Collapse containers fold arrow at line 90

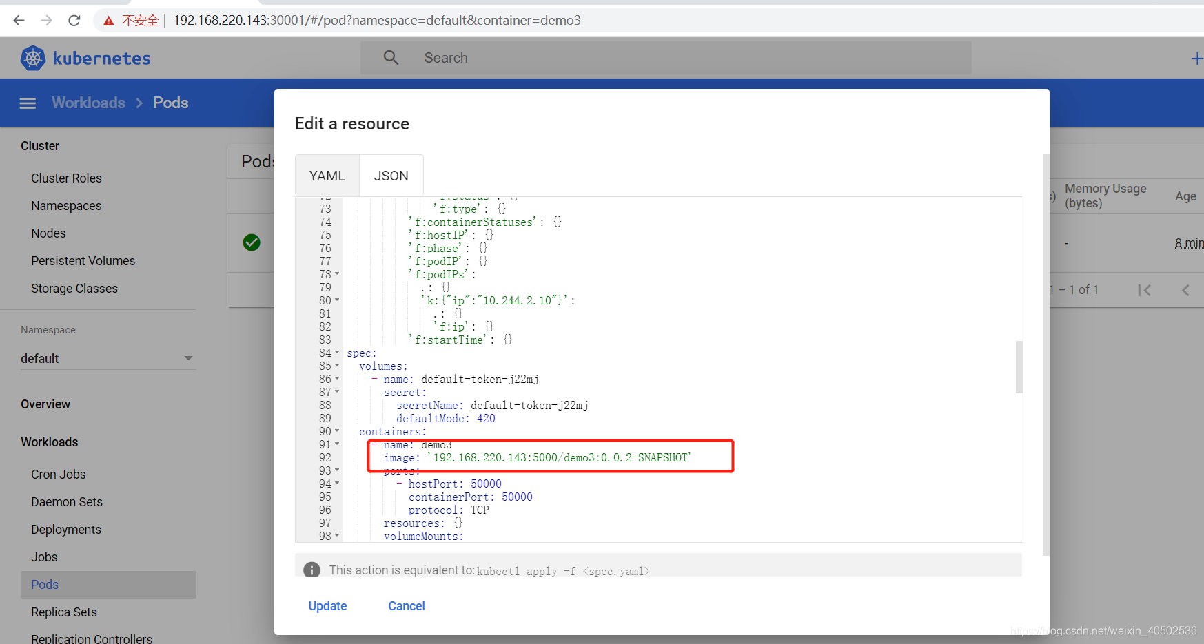[337, 431]
